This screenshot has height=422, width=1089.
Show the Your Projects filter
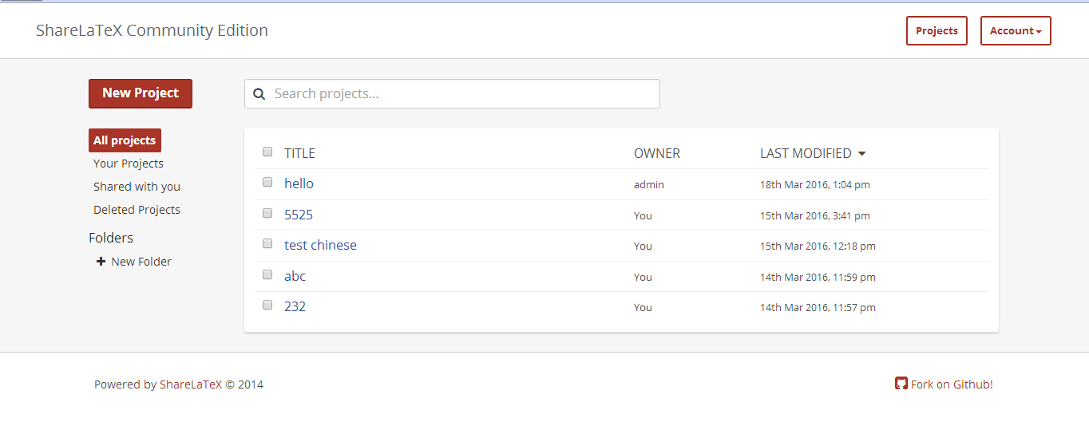point(129,164)
